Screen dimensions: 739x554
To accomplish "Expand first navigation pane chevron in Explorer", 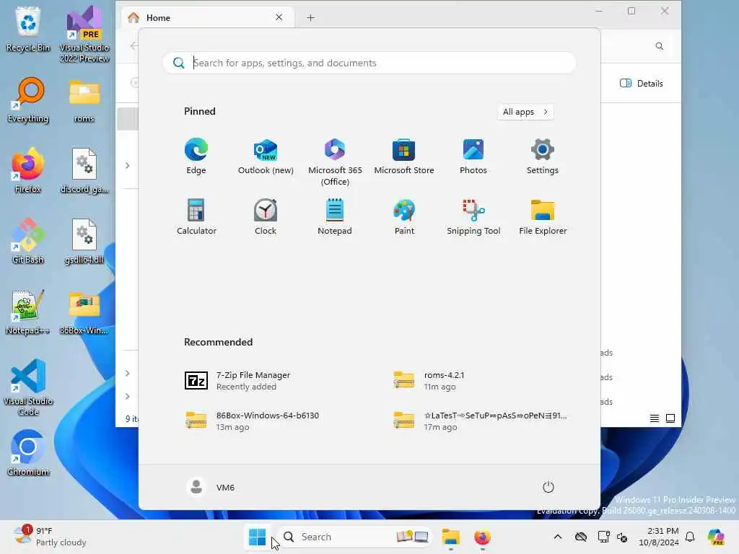I will (127, 165).
